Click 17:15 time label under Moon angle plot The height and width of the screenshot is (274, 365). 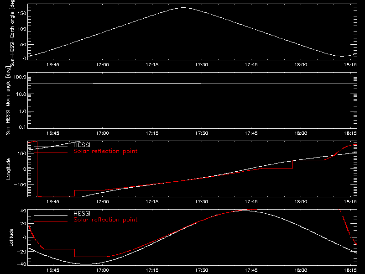coord(152,133)
